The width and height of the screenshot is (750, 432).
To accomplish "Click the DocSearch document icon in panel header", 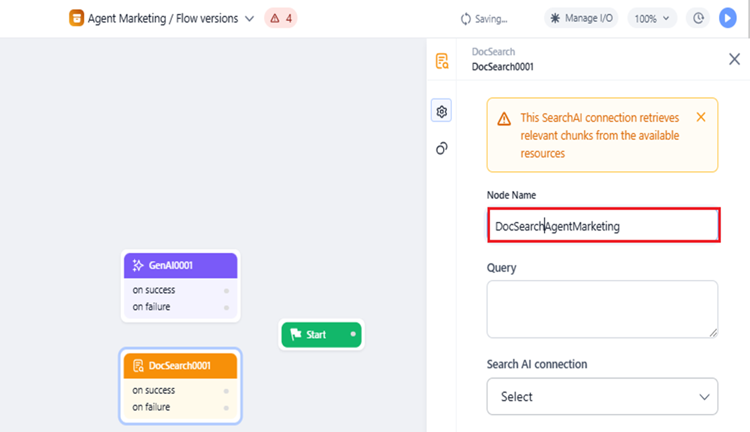I will 442,61.
